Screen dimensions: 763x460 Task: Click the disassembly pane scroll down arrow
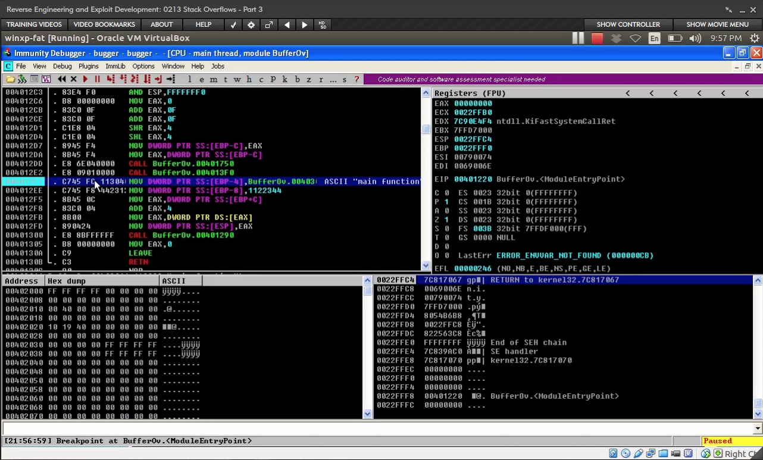coord(426,265)
